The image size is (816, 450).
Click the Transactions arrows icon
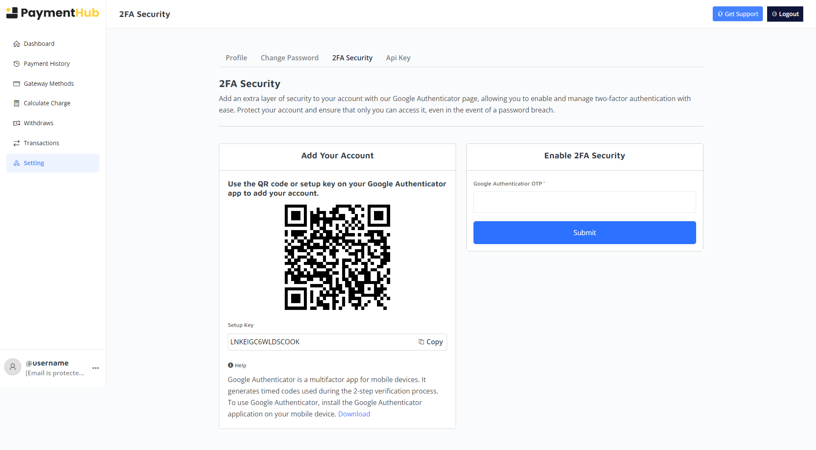click(17, 143)
